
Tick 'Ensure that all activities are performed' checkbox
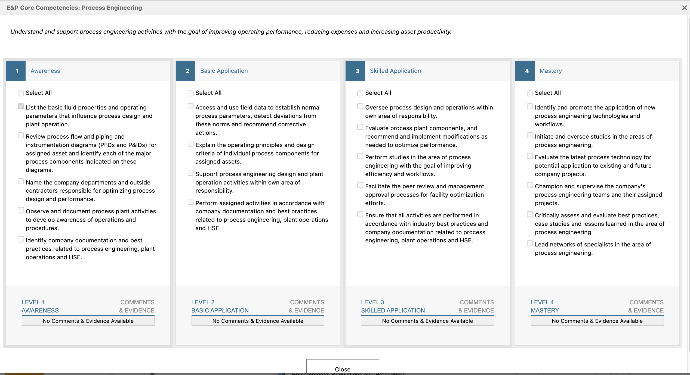tap(360, 214)
